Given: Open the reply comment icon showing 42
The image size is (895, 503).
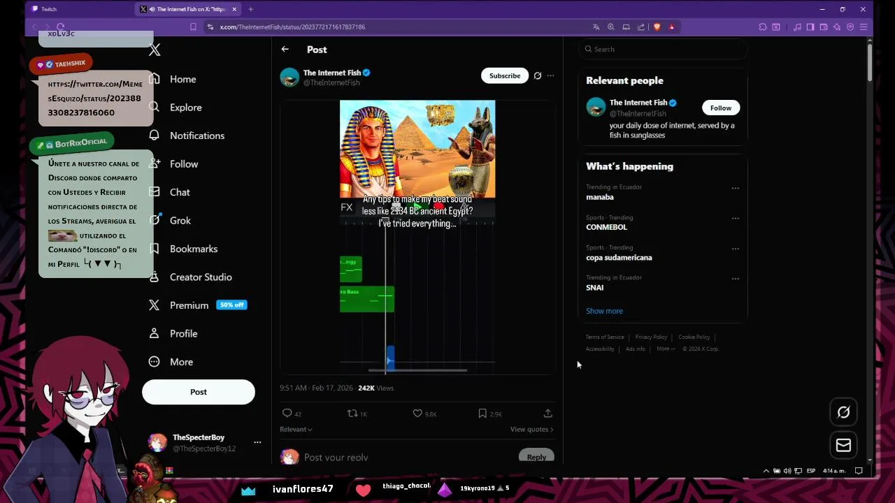Looking at the screenshot, I should coord(287,414).
